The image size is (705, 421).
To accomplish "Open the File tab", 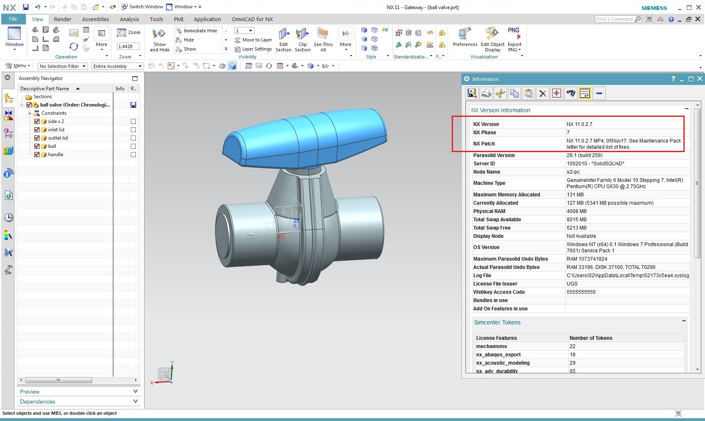I will [x=13, y=19].
